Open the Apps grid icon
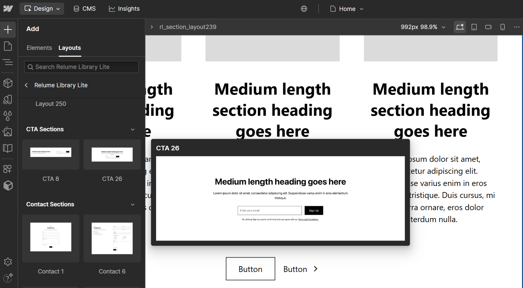This screenshot has width=523, height=288. (x=7, y=169)
